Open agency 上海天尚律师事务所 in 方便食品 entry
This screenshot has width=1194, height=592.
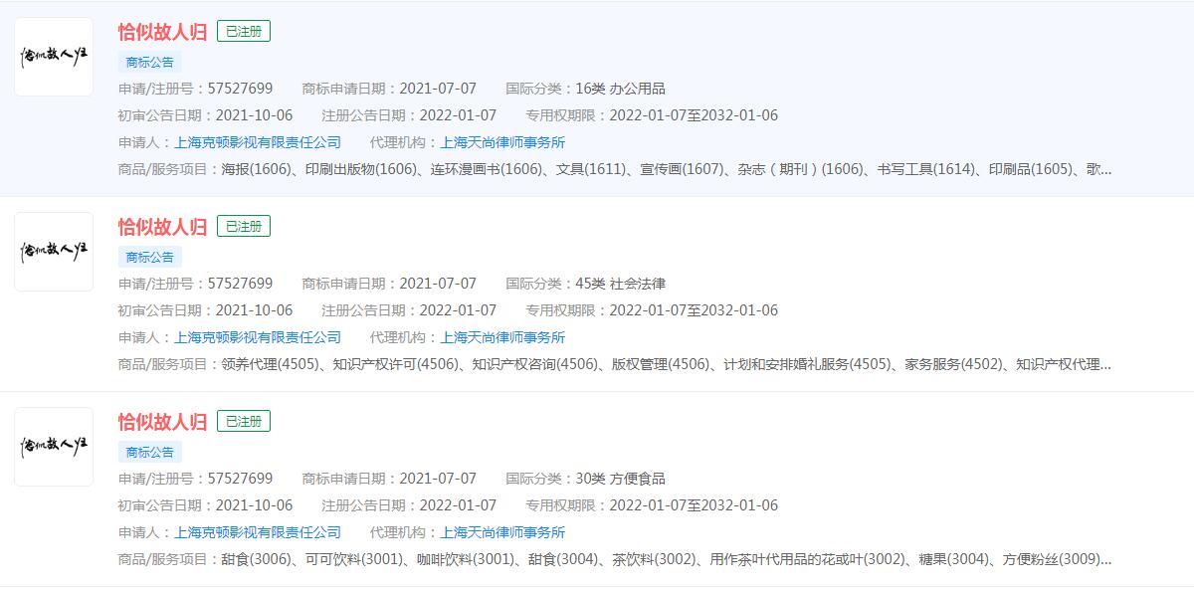pos(502,532)
